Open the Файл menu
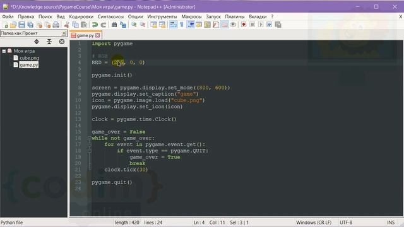 pos(8,16)
